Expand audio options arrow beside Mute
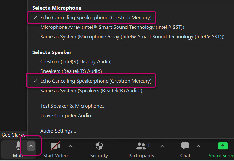Image resolution: width=234 pixels, height=161 pixels. pos(31,146)
